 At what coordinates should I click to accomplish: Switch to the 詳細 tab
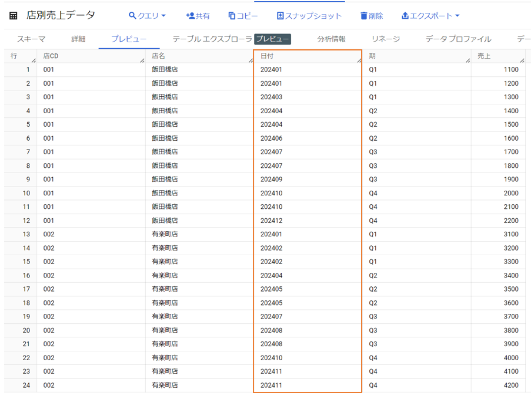78,39
